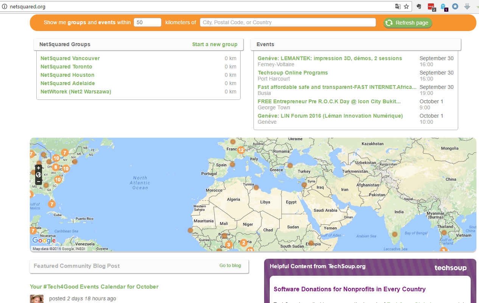The image size is (479, 303).
Task: Open NetSquared Adelaide group
Action: tap(68, 83)
